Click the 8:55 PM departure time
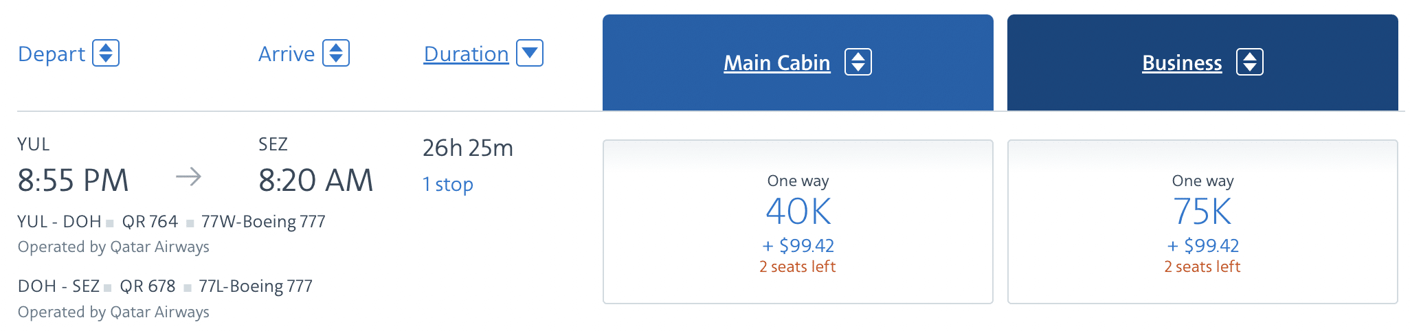 coord(73,180)
